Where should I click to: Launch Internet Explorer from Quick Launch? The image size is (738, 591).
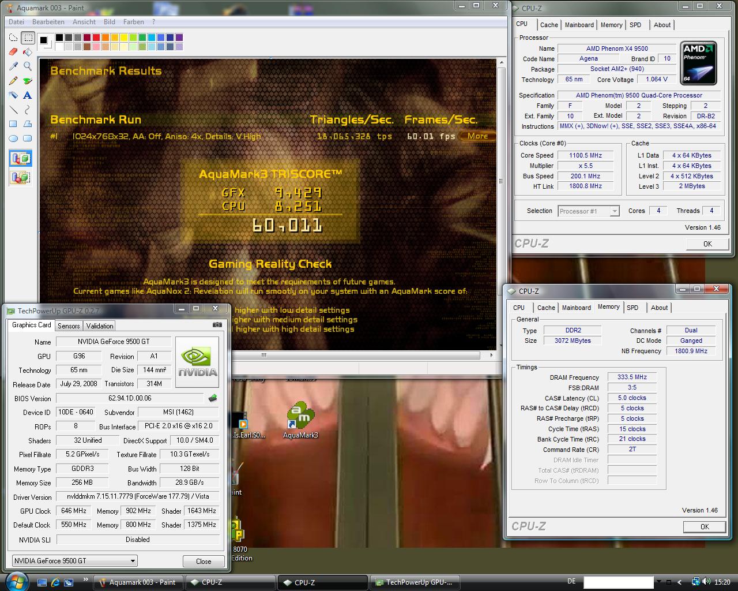pyautogui.click(x=56, y=582)
